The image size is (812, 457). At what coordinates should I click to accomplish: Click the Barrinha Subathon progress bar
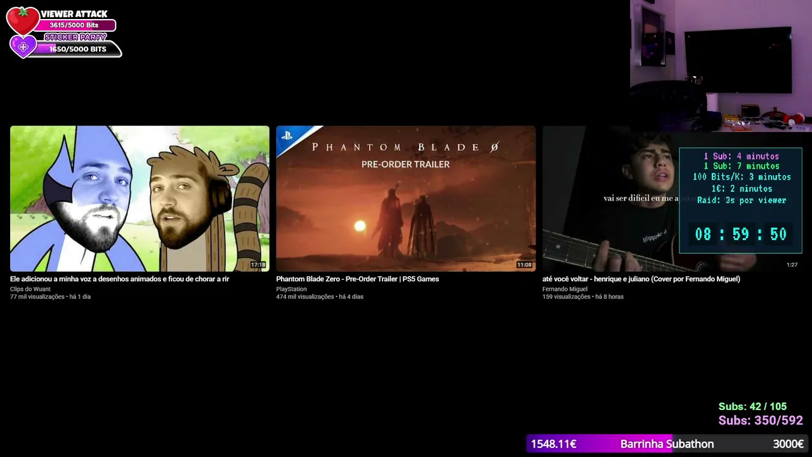tap(667, 444)
